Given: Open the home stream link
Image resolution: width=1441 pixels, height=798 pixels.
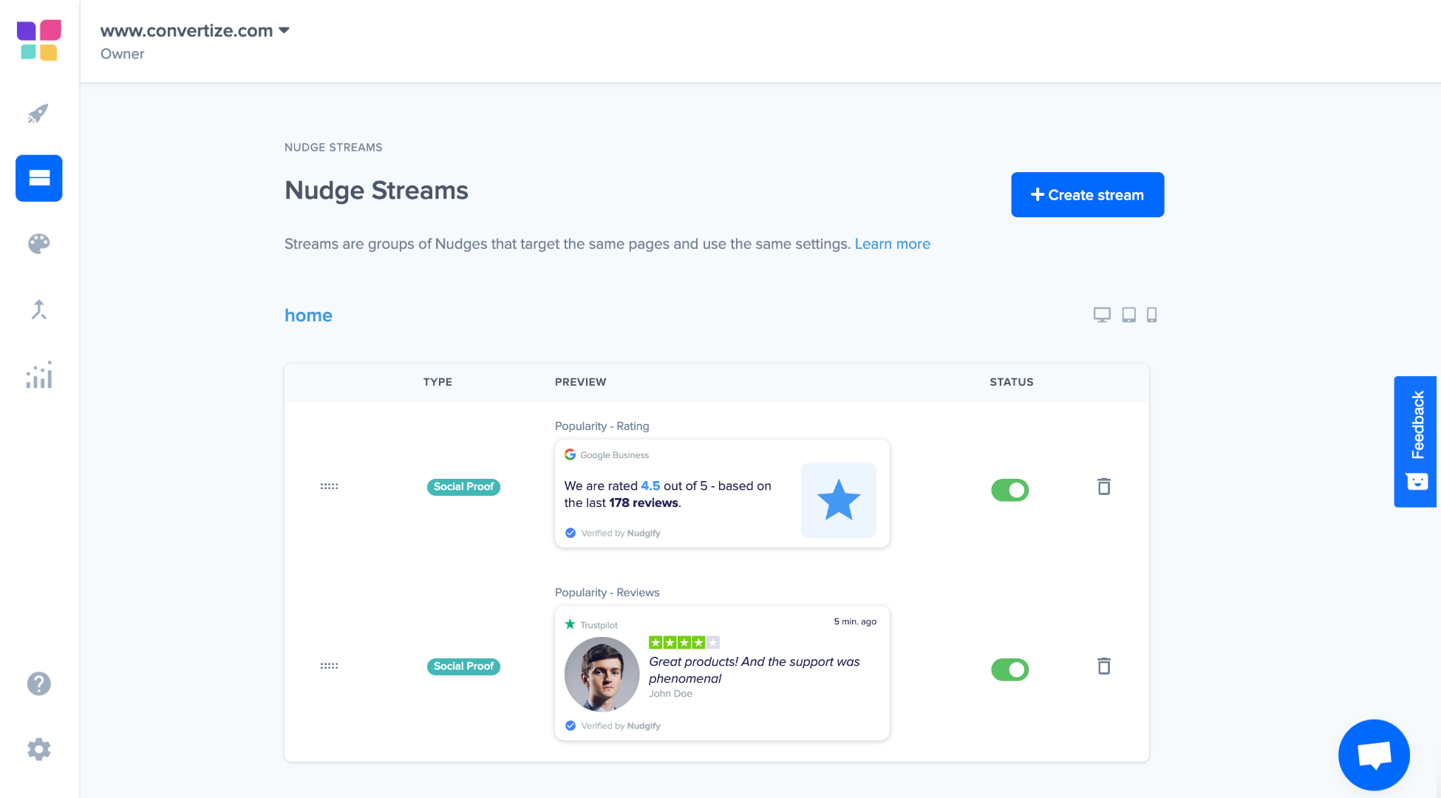Looking at the screenshot, I should pyautogui.click(x=308, y=316).
